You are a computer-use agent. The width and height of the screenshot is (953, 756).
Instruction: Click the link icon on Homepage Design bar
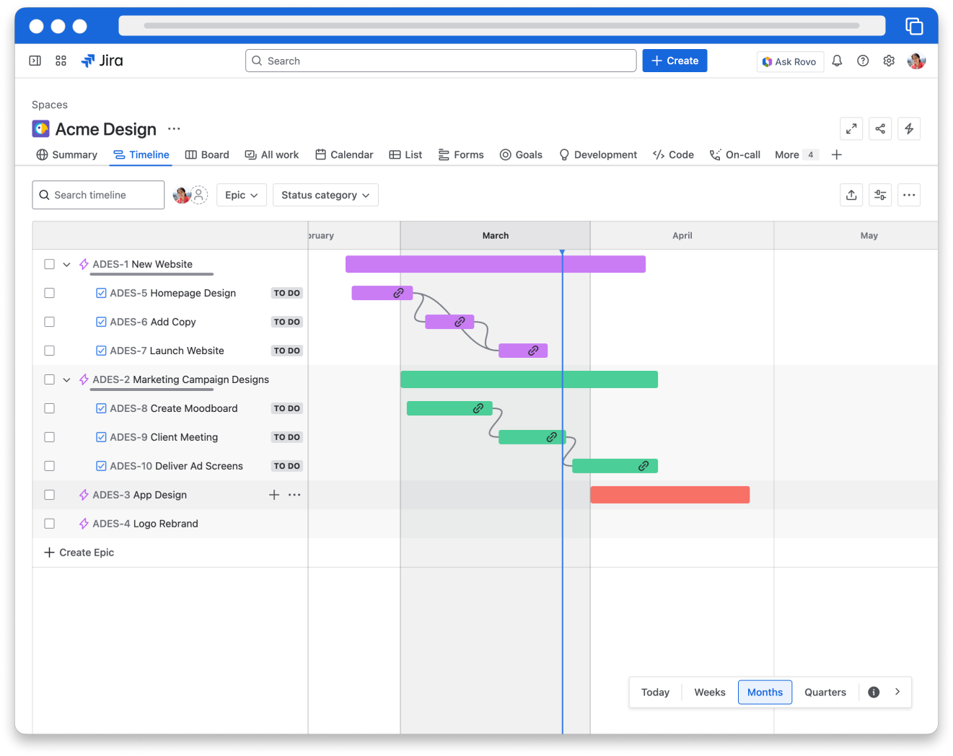398,293
